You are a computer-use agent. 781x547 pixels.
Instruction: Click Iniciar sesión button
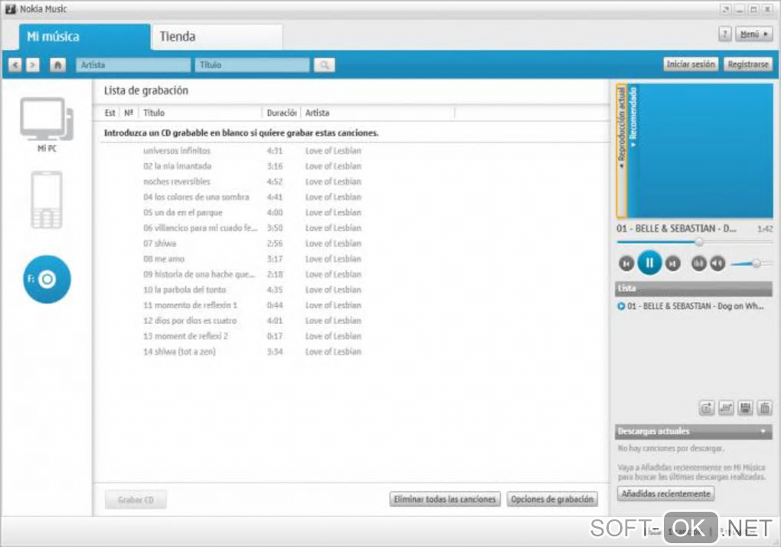click(x=691, y=64)
